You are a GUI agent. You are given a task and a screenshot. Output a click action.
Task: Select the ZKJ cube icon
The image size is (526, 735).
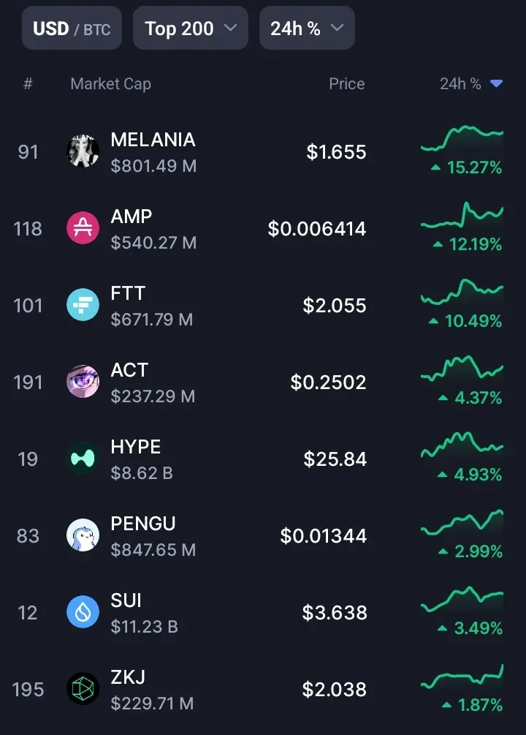pos(83,689)
